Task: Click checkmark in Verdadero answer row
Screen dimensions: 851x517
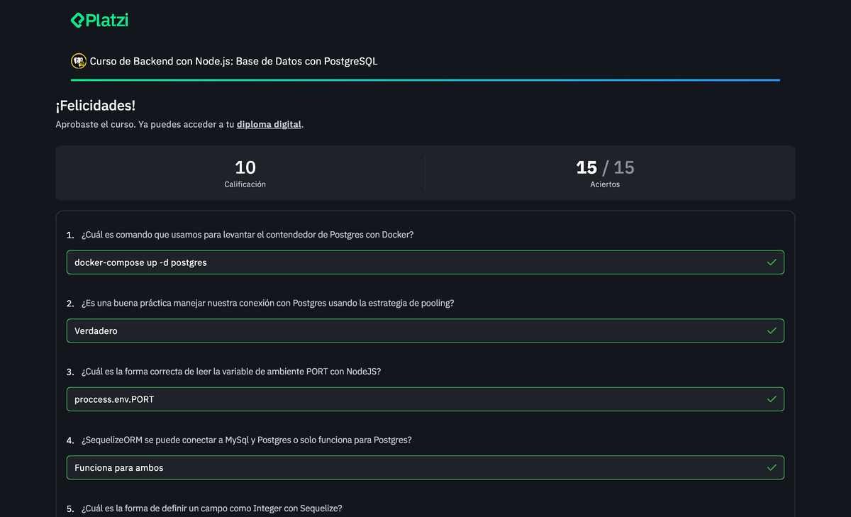Action: coord(772,330)
